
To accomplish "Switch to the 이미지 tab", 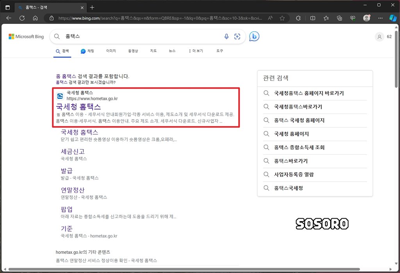I will tap(111, 51).
